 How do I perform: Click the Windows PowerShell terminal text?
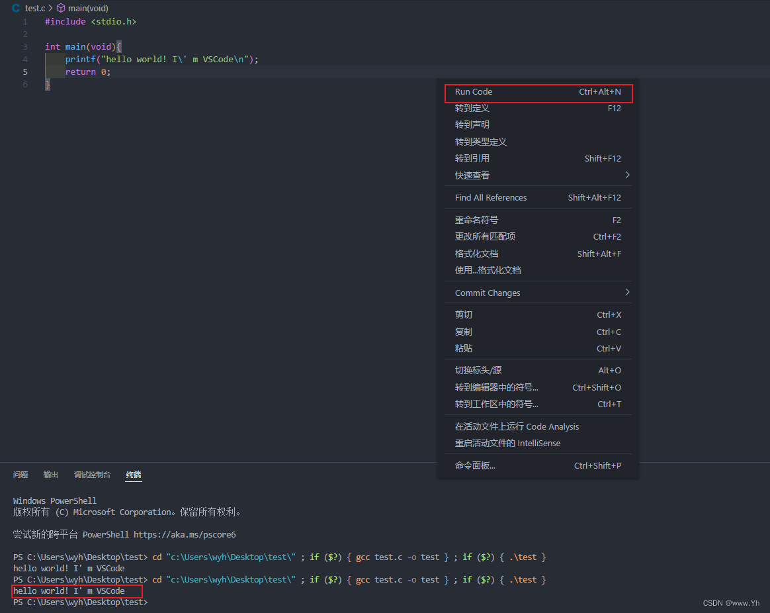click(x=55, y=501)
